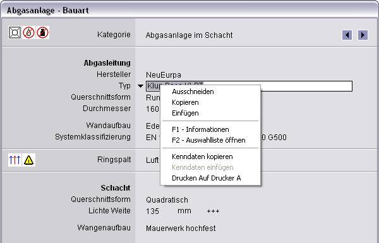Select Drucken Auf Drucker A entry
Screen dimensions: 379x243
(x=207, y=178)
